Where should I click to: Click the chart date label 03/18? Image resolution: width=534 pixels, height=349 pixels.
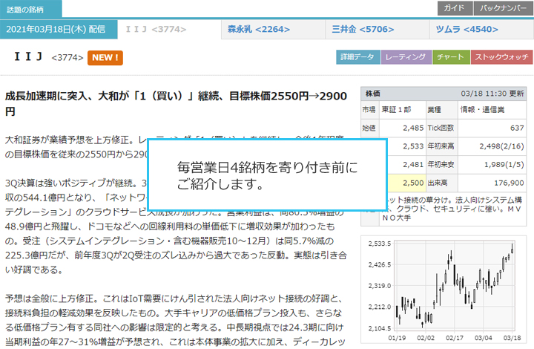point(512,338)
